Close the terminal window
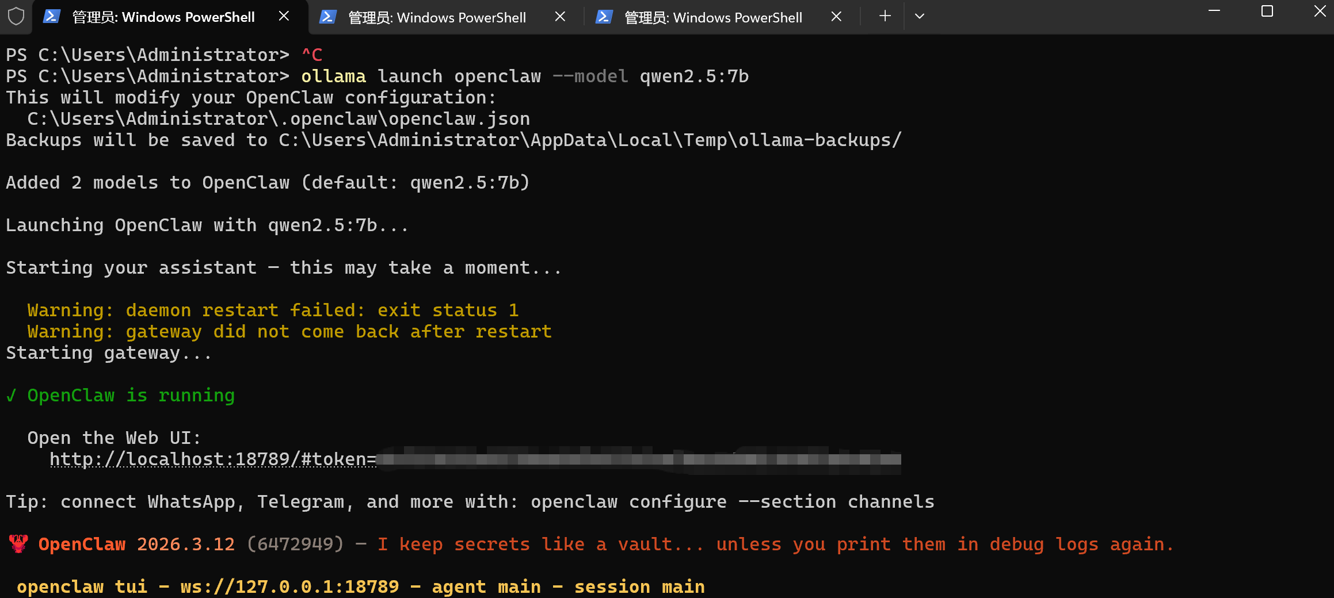The image size is (1334, 598). click(x=1319, y=11)
